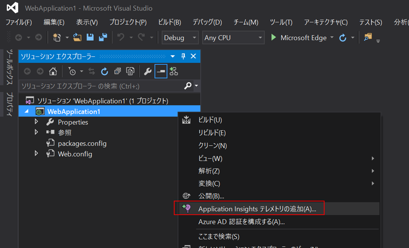Click Sync with Active Document icon
The width and height of the screenshot is (409, 248).
[91, 71]
